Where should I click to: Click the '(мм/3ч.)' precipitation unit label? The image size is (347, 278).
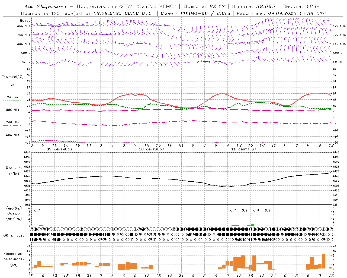coord(14,208)
